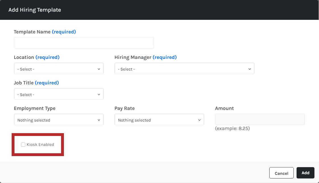Image resolution: width=319 pixels, height=183 pixels.
Task: Enable the Kiosk Enabled checkbox
Action: click(23, 145)
